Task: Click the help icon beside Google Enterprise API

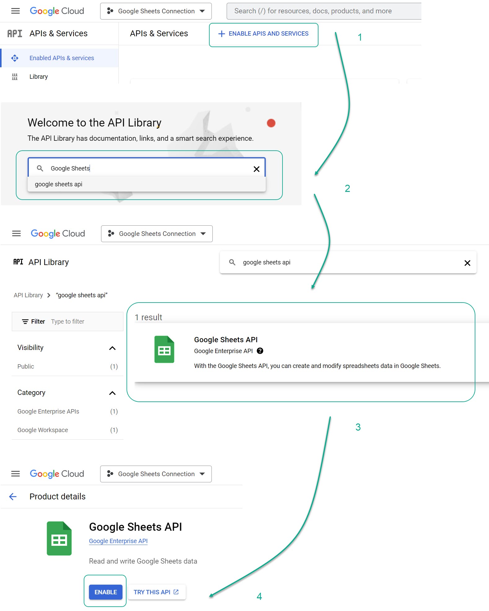Action: coord(260,351)
